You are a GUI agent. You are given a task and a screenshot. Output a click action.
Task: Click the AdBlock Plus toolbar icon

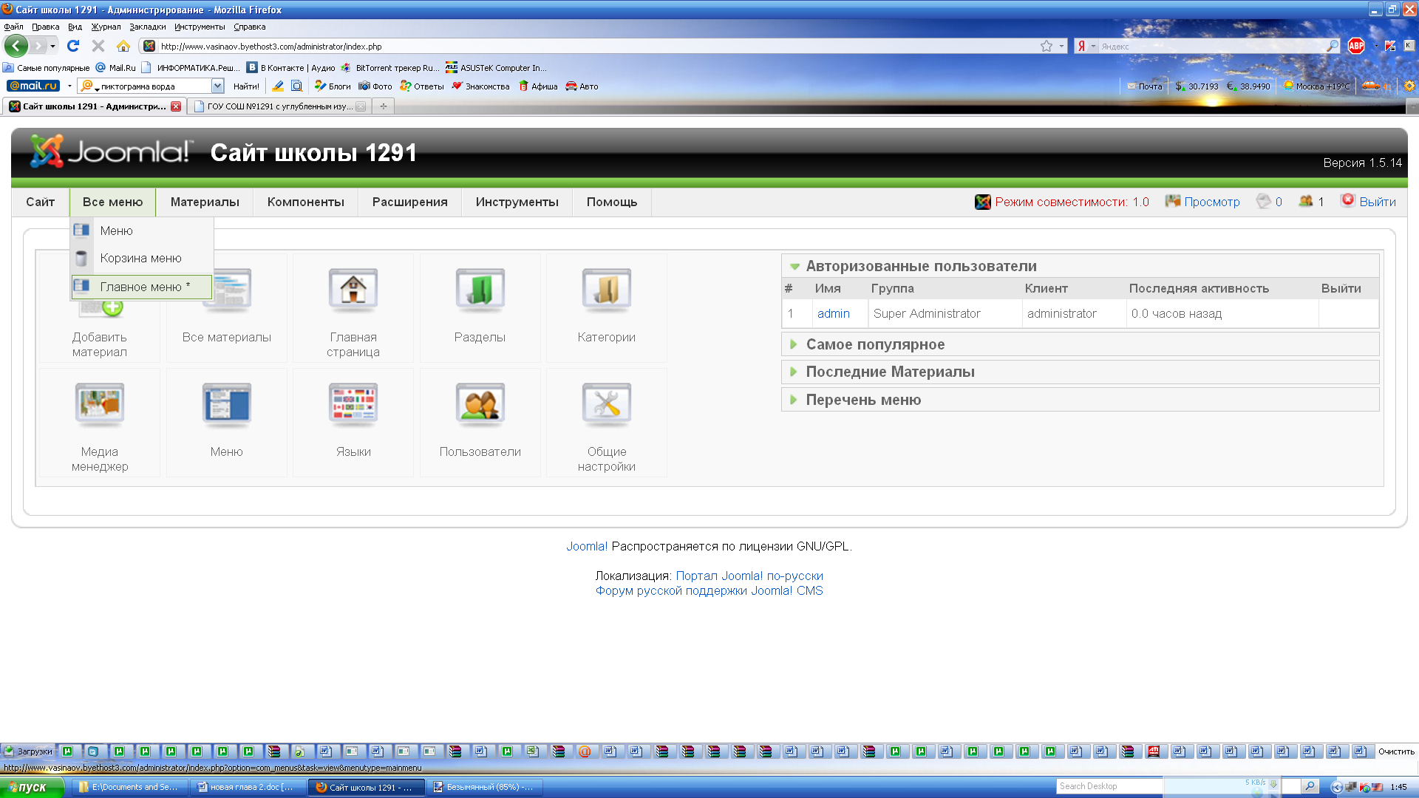[1355, 46]
